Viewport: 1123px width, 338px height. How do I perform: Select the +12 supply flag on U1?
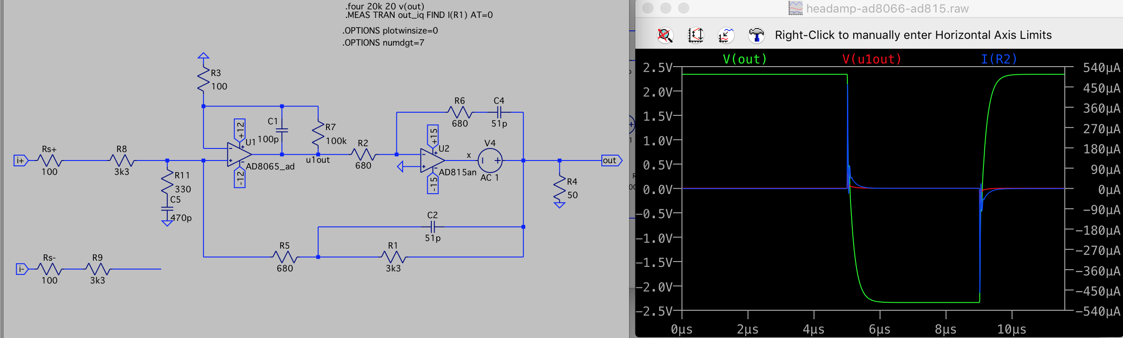pos(240,131)
